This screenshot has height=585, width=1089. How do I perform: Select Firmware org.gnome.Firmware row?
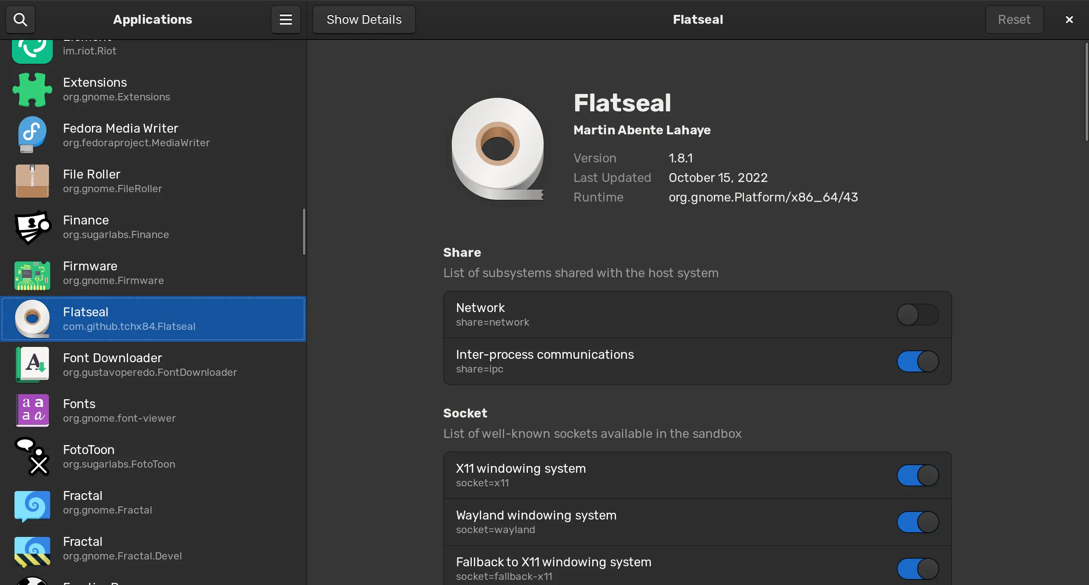(x=153, y=273)
